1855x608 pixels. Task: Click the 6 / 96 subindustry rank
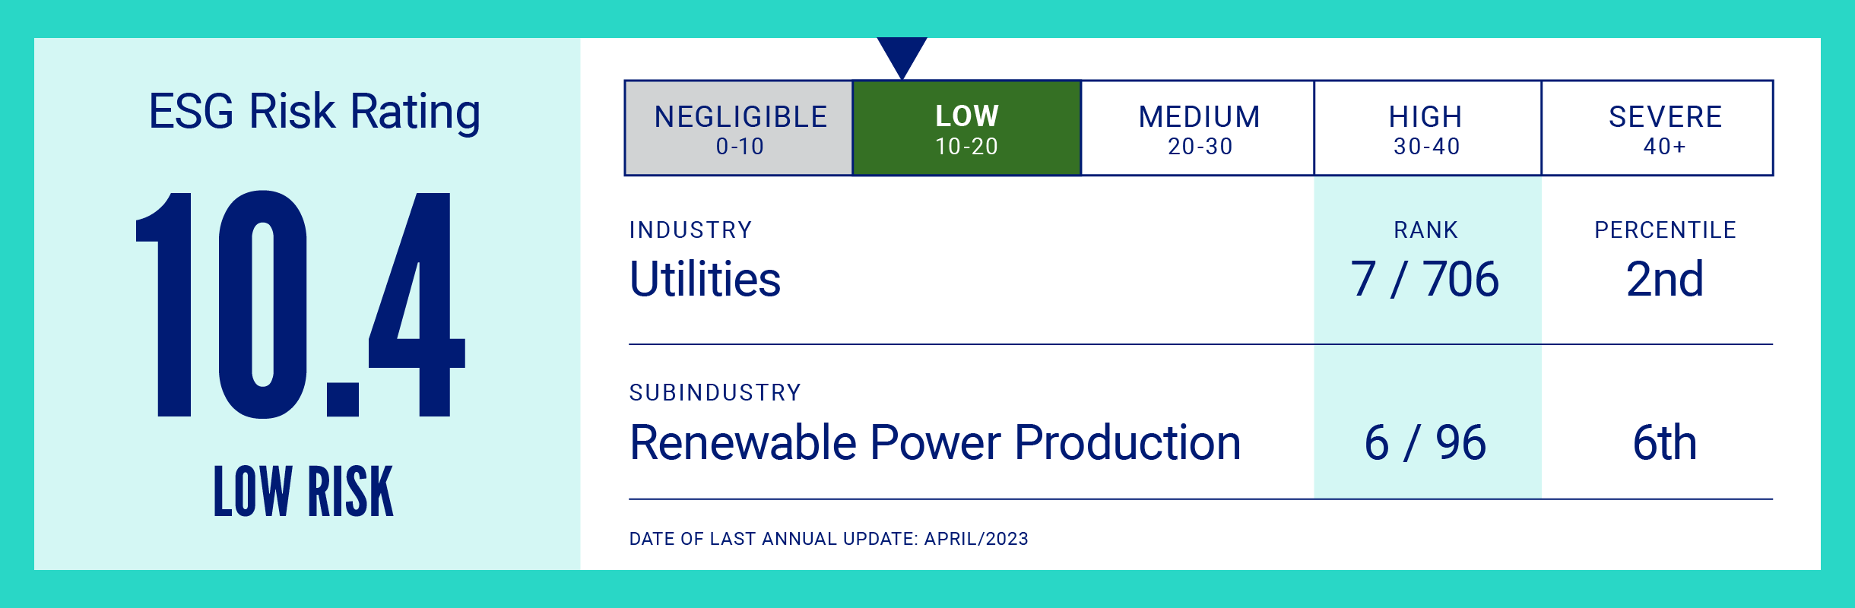(1425, 442)
